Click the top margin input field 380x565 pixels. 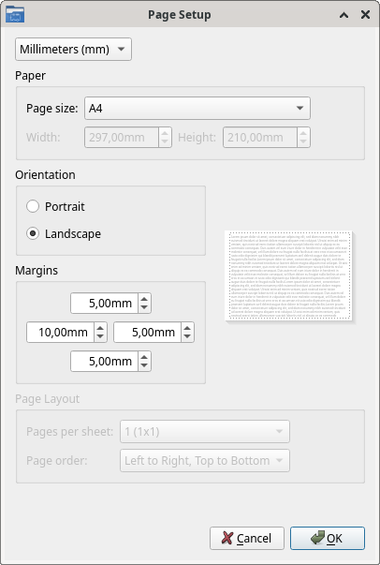tap(104, 304)
